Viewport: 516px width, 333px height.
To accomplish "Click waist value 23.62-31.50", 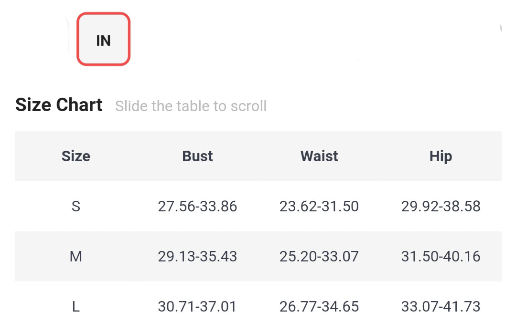I will pyautogui.click(x=319, y=207).
